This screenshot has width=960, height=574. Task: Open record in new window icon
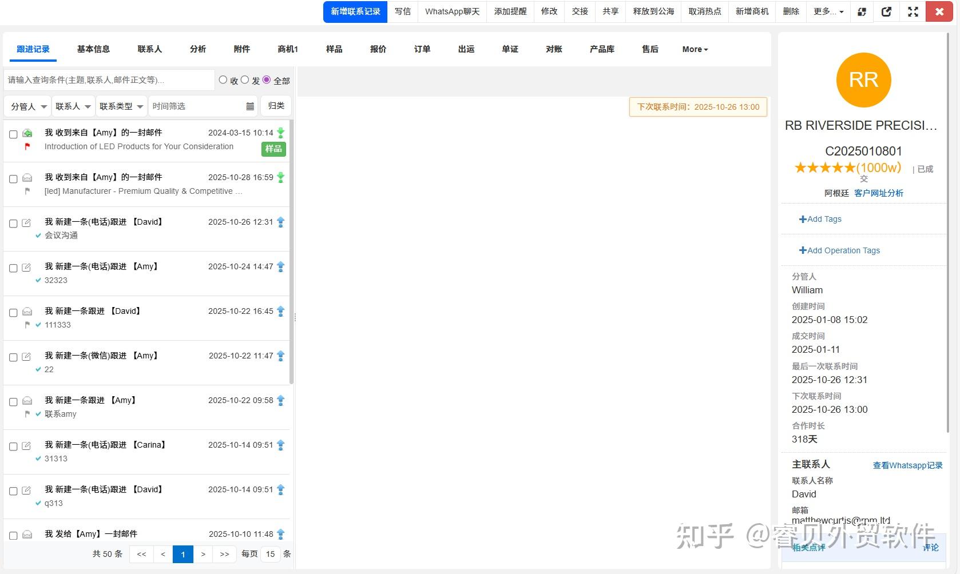click(x=886, y=11)
